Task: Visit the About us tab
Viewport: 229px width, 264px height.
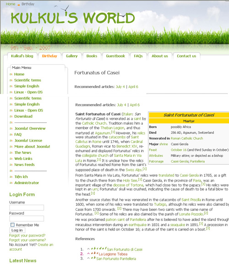Action: 160,56
